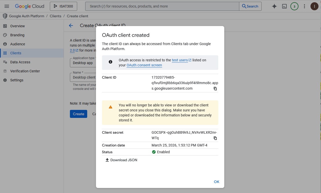Select Overview in the sidebar
This screenshot has height=193, width=321.
(x=17, y=26)
